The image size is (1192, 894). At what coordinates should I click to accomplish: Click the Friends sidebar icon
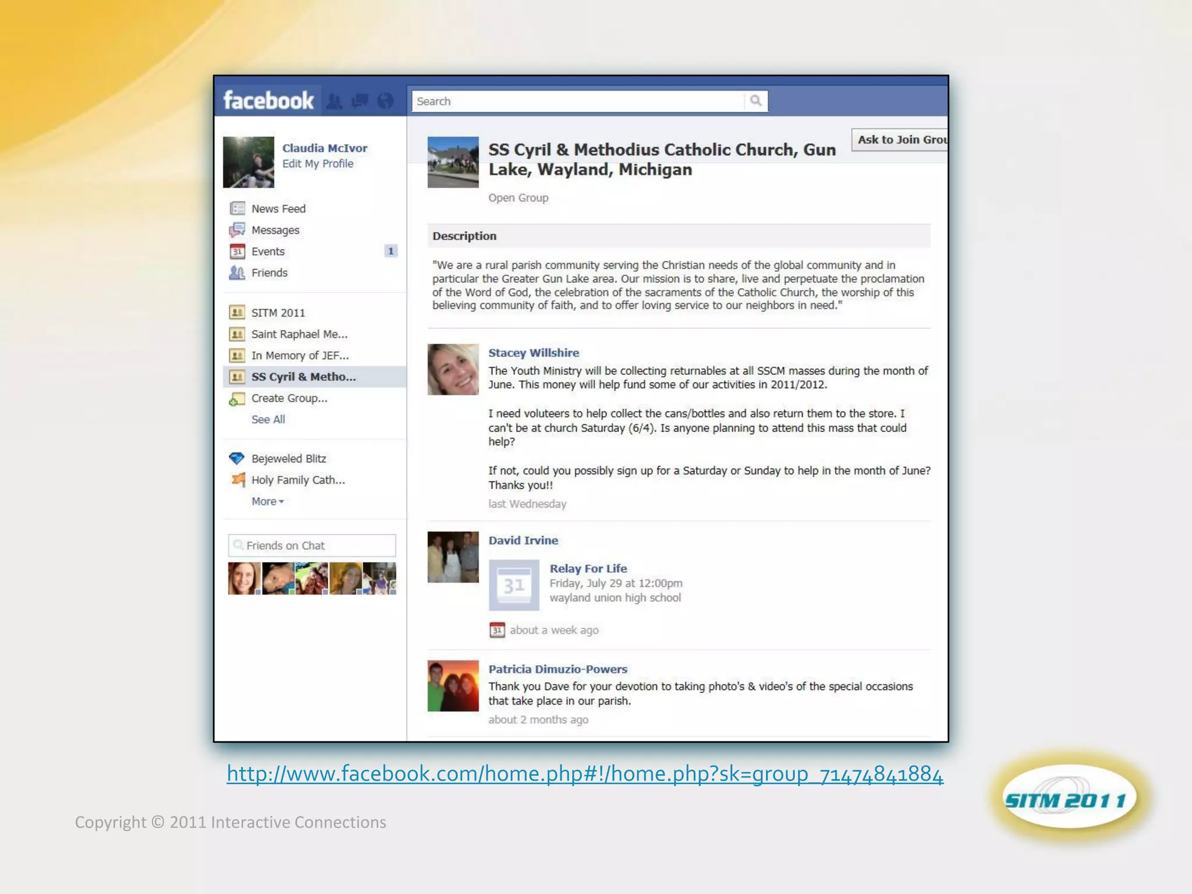click(237, 272)
